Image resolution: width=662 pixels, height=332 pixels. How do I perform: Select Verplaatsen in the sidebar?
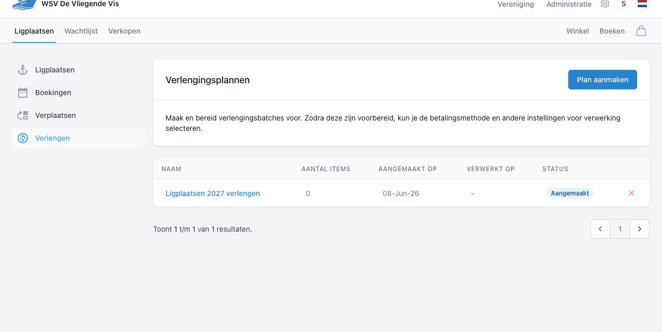coord(79,115)
